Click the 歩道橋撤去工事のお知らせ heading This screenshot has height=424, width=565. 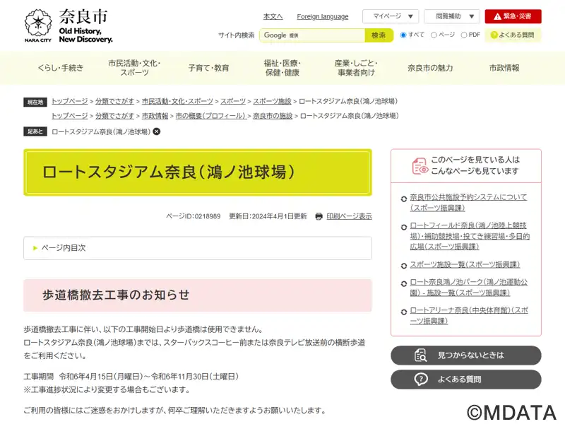coord(116,295)
